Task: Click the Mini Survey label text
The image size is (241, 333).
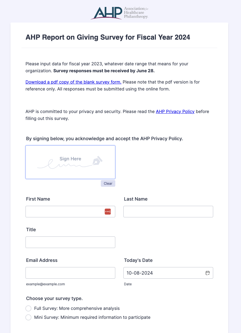Action: tap(92, 317)
